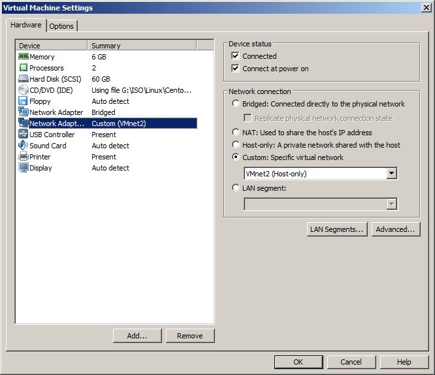Choose NAT network connection option
435x375 pixels.
[236, 133]
